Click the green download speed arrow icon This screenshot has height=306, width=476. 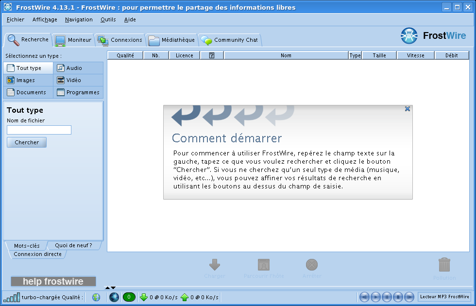coord(144,297)
